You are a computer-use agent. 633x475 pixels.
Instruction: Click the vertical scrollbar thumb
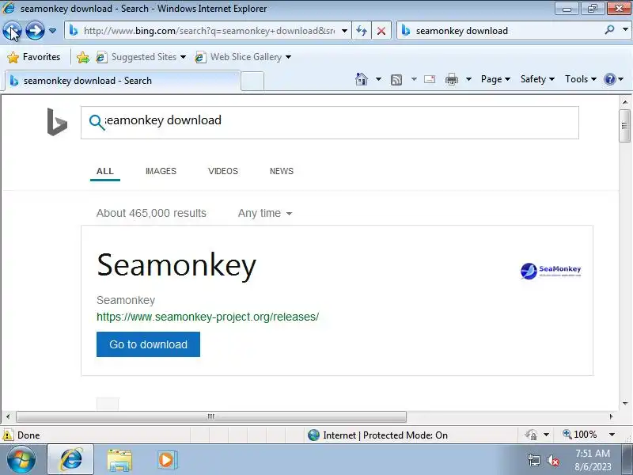pyautogui.click(x=625, y=126)
